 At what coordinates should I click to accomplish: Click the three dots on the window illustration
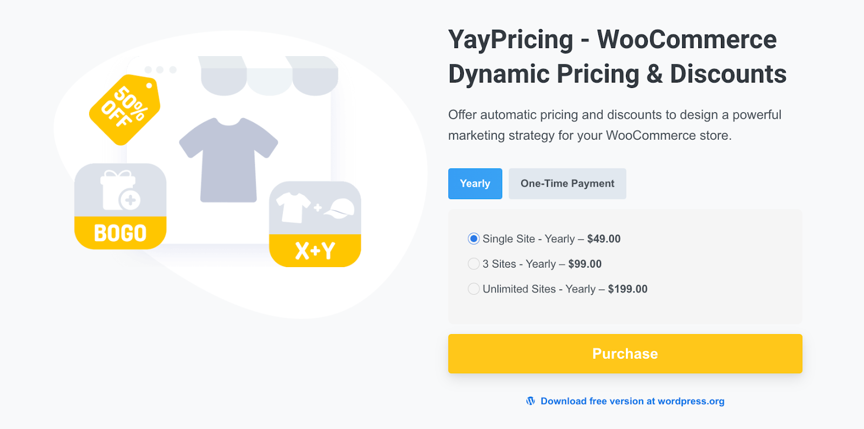tap(159, 69)
